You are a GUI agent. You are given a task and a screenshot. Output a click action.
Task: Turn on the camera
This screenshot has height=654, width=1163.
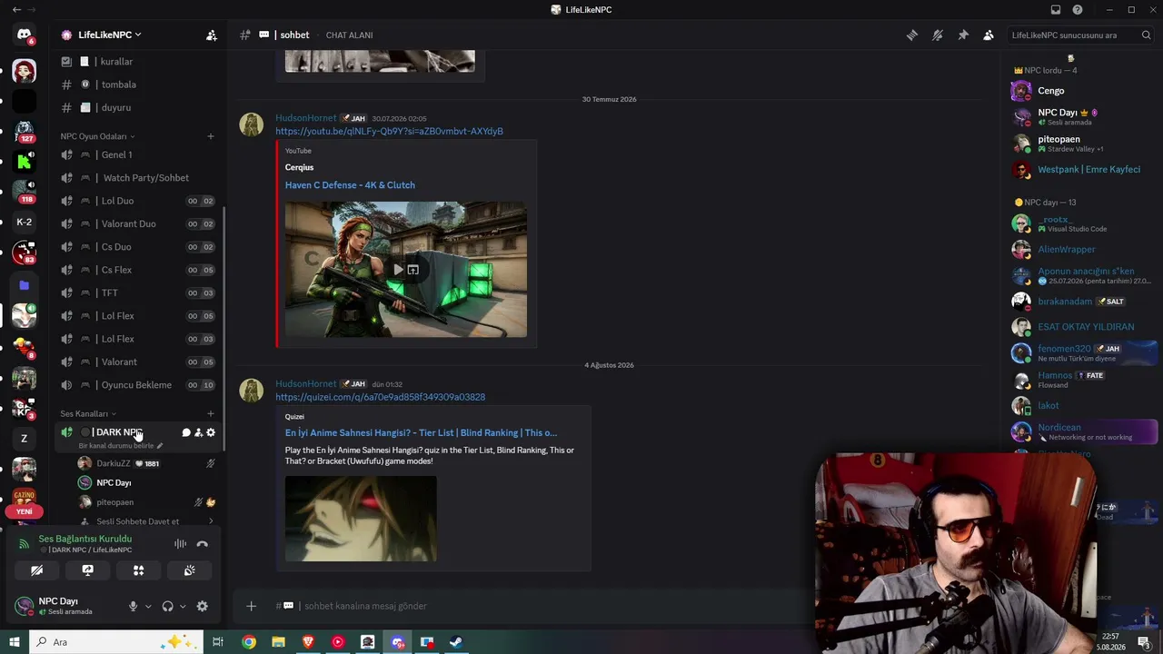pyautogui.click(x=36, y=570)
